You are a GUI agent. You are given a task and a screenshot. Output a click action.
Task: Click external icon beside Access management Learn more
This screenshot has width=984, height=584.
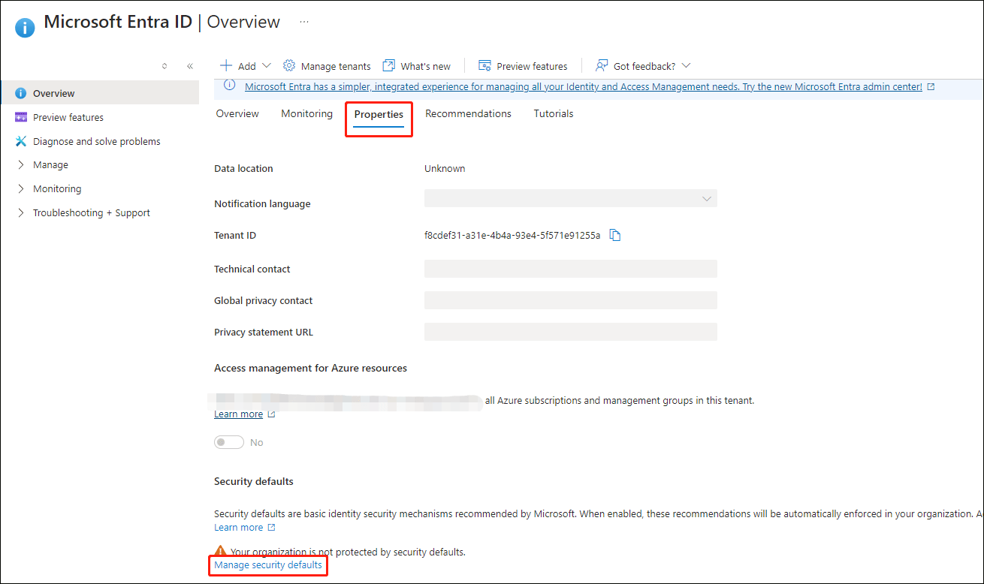(x=271, y=414)
